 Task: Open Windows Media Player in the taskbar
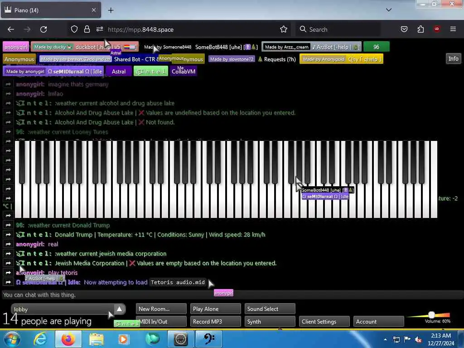tap(123, 339)
